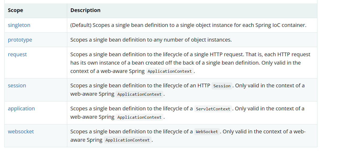
Task: Click ApplicationContext code in websocket row
Action: (x=128, y=140)
